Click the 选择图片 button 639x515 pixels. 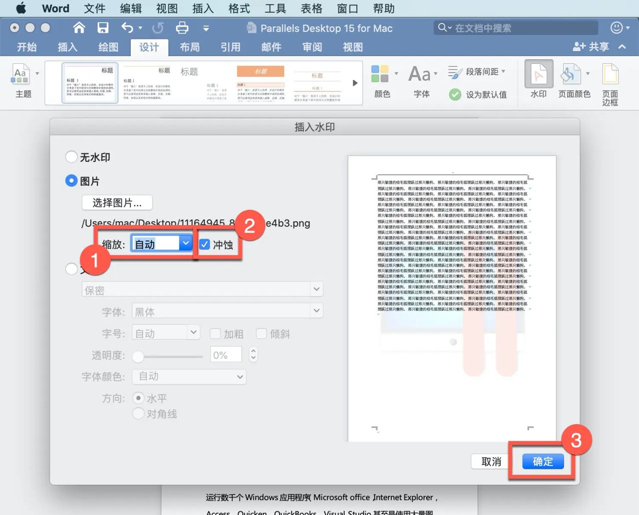[x=117, y=203]
